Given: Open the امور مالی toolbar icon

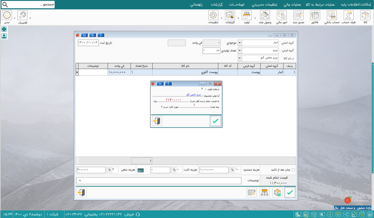Looking at the screenshot, I should point(282,15).
